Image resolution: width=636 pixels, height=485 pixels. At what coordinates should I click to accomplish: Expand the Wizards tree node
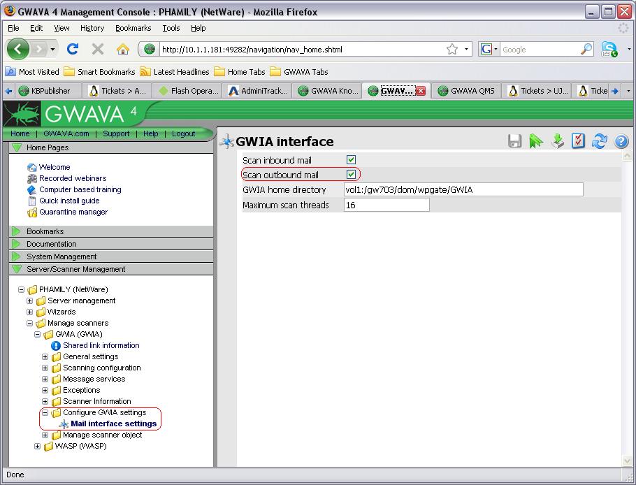(x=29, y=312)
